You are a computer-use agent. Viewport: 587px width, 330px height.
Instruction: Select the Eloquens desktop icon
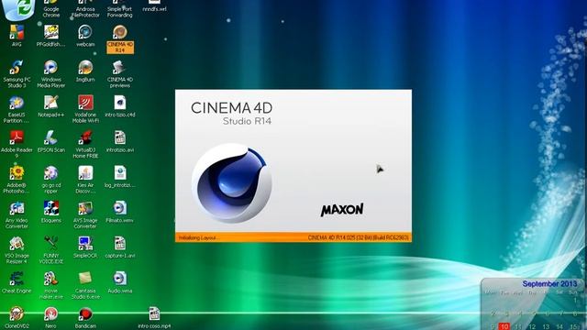coord(51,212)
